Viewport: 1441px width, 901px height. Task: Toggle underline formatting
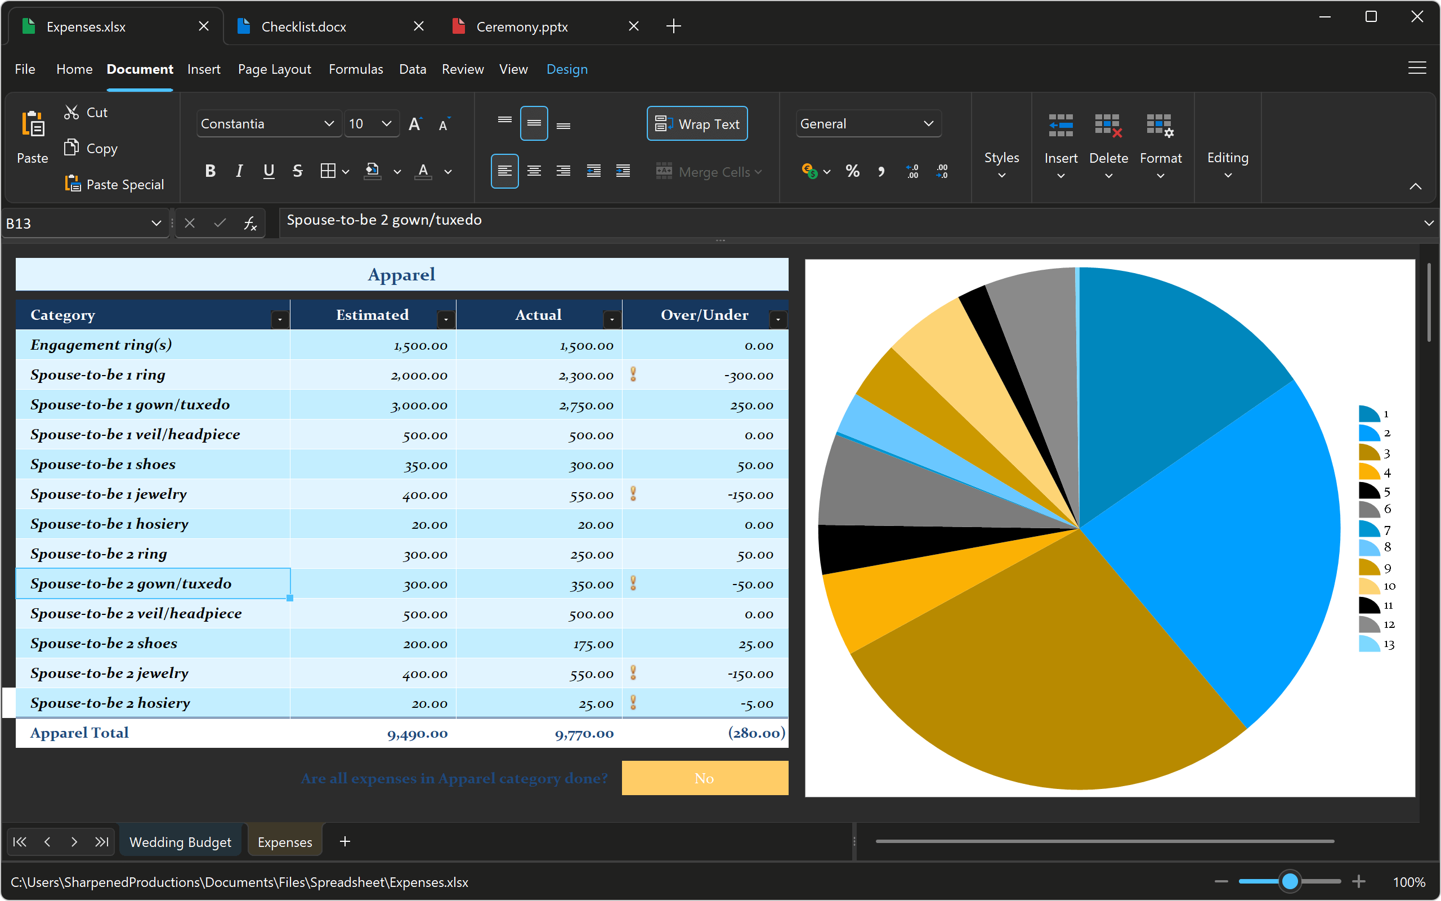[268, 171]
